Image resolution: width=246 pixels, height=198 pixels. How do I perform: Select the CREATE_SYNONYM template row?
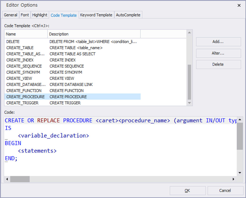pos(73,72)
